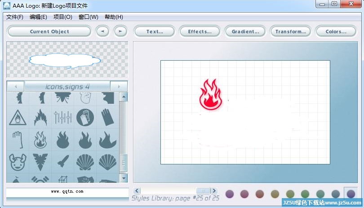Choose the mixer sliders icon
The width and height of the screenshot is (364, 208).
tap(62, 117)
